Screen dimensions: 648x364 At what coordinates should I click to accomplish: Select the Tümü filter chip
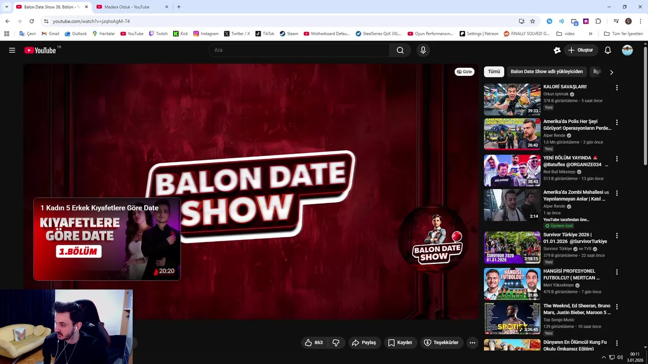pos(494,72)
